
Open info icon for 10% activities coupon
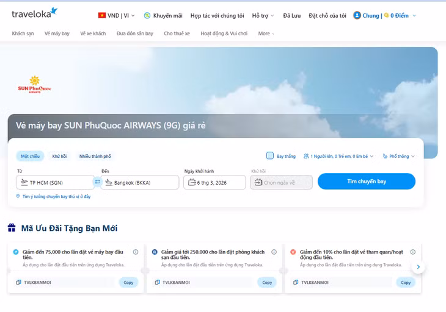pos(413,252)
